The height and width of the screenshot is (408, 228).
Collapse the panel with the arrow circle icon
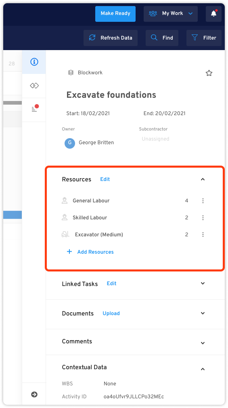(34, 395)
